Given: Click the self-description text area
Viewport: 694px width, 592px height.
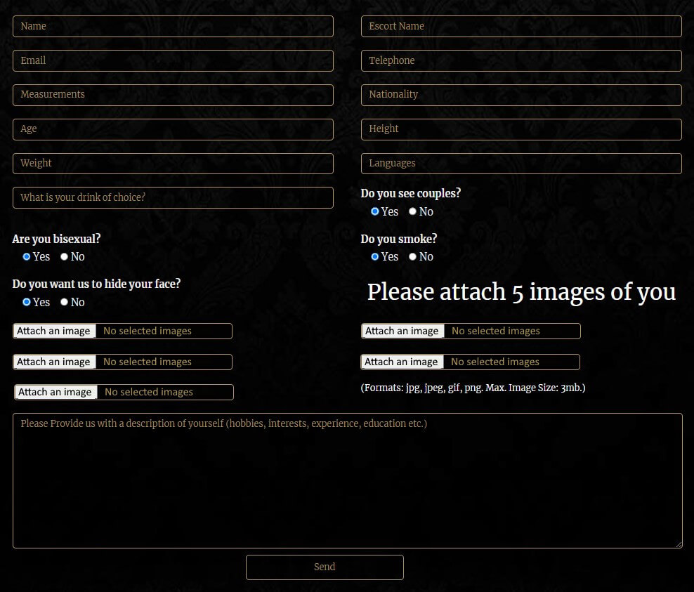Looking at the screenshot, I should coord(348,480).
